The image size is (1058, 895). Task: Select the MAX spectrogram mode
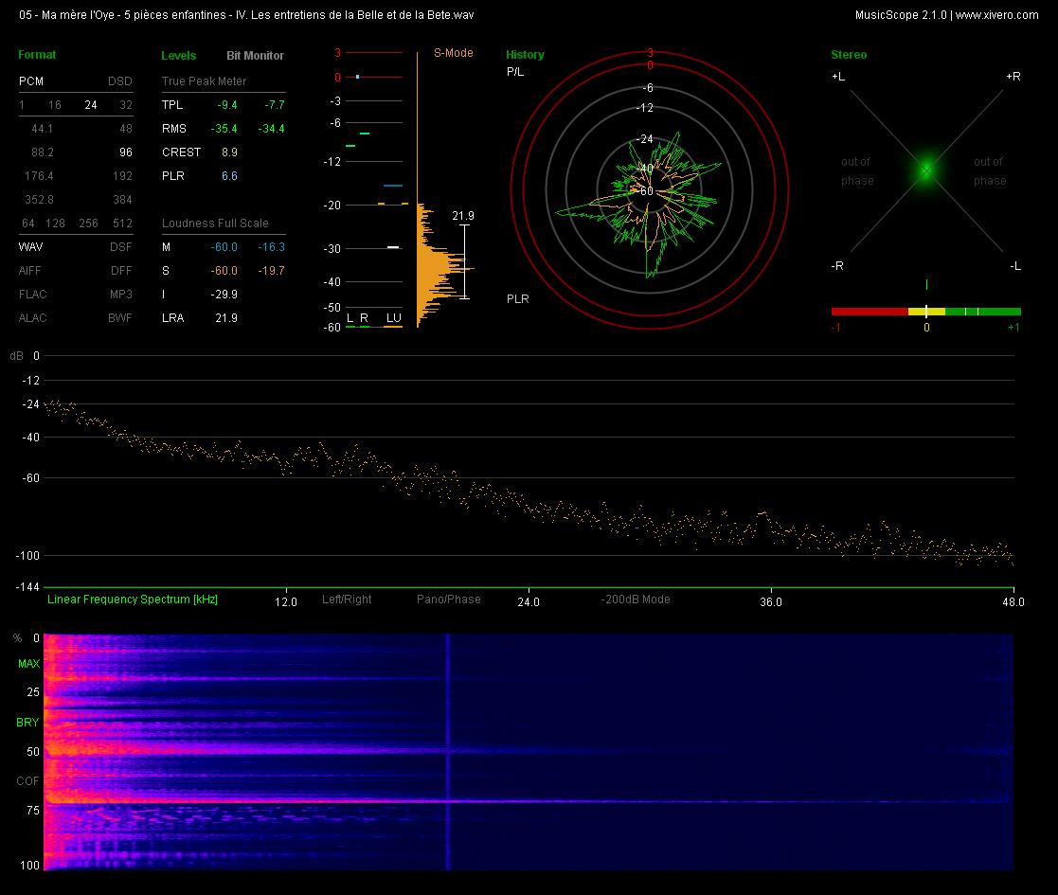tap(28, 664)
